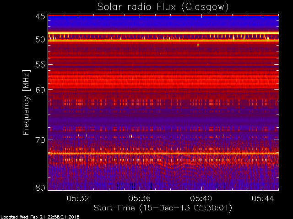293x219 pixels.
Task: Click the 'Frequency [MHz]' axis title
Action: point(26,102)
